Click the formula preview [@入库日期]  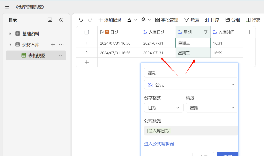[x=191, y=131]
